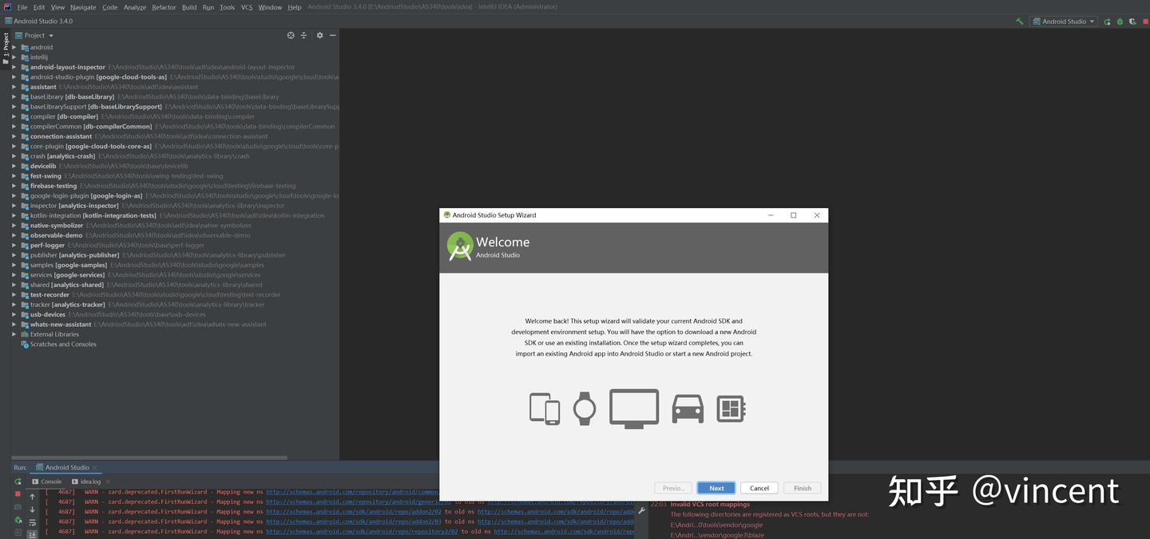The image size is (1150, 539).
Task: Click Next in the Setup Wizard
Action: 716,488
